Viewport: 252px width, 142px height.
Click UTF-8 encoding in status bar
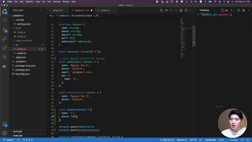pos(193,140)
